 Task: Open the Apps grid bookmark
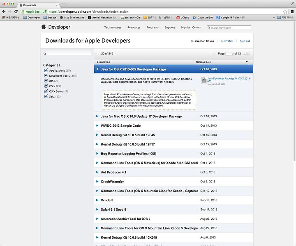pos(11,18)
